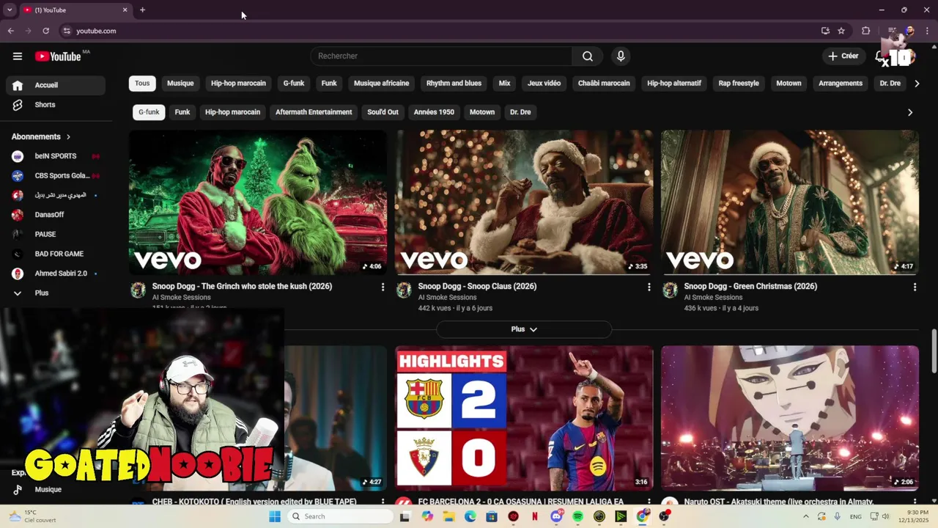Screen dimensions: 938x528
Task: Select the Chaâbi marocain chip
Action: pyautogui.click(x=604, y=84)
